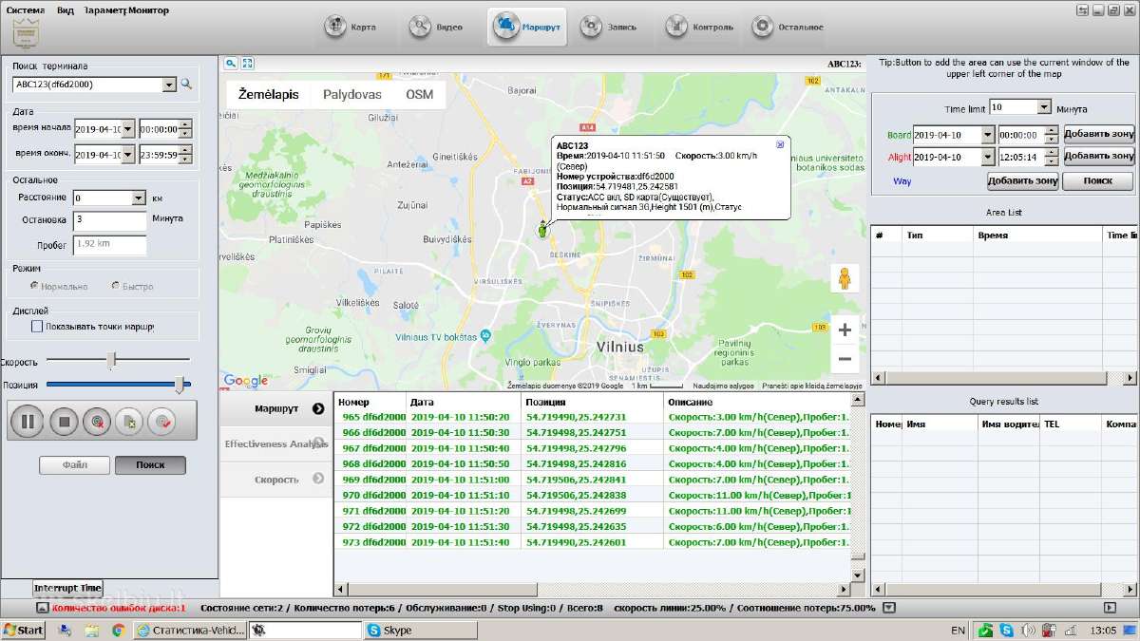Select route row number 970
Viewport: 1140px width, 641px height.
coord(592,495)
